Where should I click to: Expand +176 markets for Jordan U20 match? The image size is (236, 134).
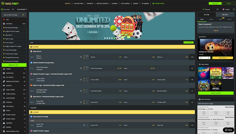[x=192, y=125]
